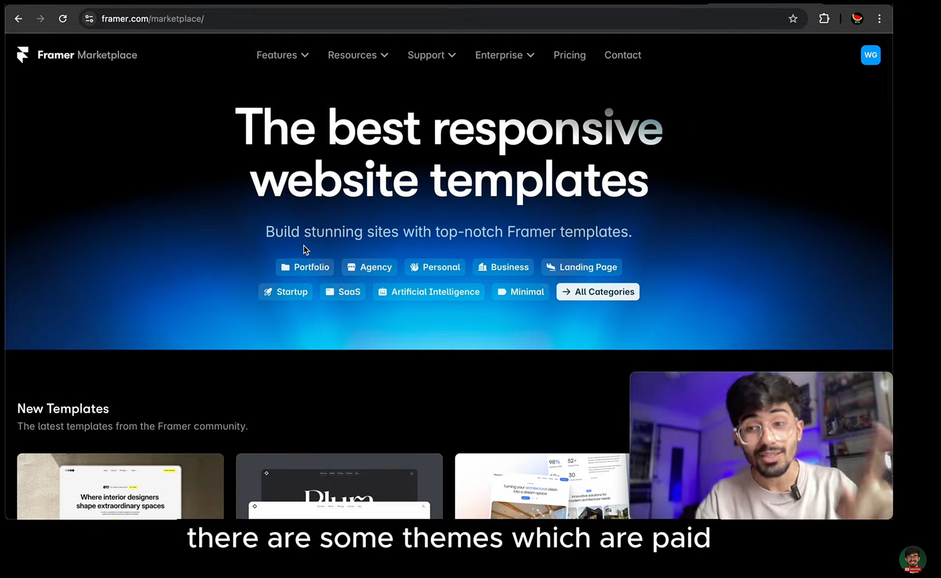Filter templates by SaaS label
Screen dimensions: 941x578
click(x=350, y=292)
